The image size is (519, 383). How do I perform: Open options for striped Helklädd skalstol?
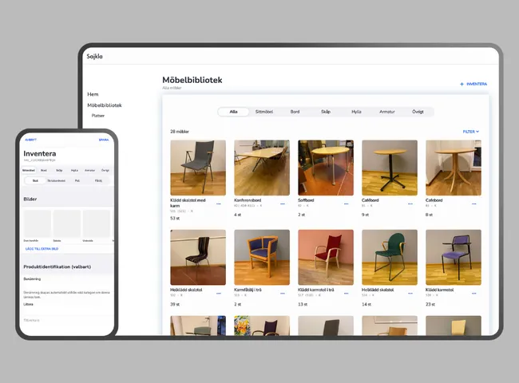219,294
